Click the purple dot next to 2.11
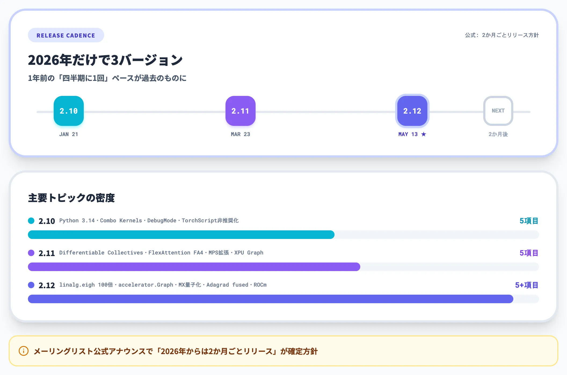 pos(31,253)
